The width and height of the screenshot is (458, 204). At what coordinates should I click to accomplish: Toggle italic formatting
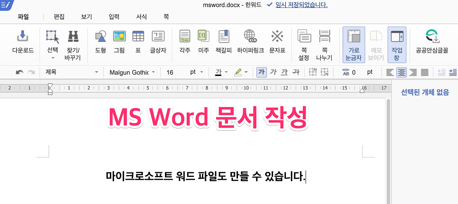click(273, 72)
